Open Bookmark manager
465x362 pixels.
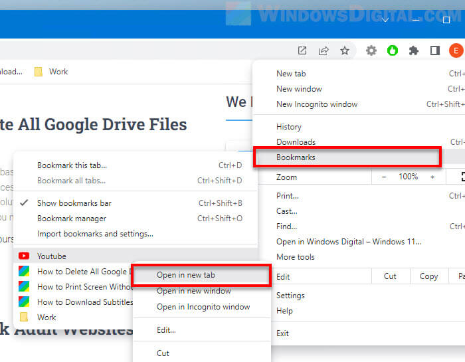pyautogui.click(x=136, y=219)
